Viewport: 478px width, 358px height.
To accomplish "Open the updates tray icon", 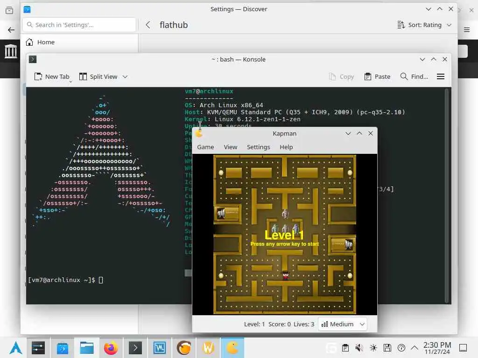I will 401,348.
